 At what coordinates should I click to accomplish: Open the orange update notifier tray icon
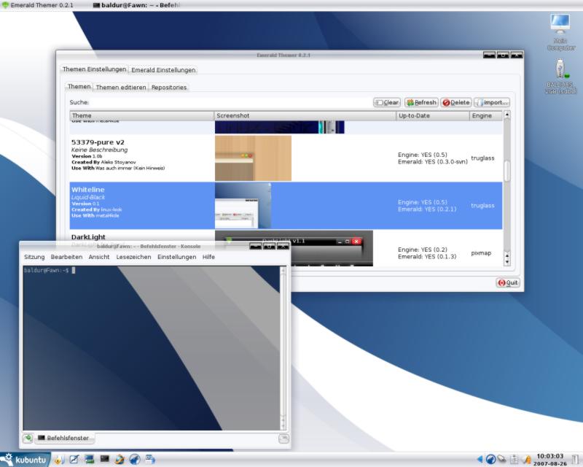tap(526, 460)
